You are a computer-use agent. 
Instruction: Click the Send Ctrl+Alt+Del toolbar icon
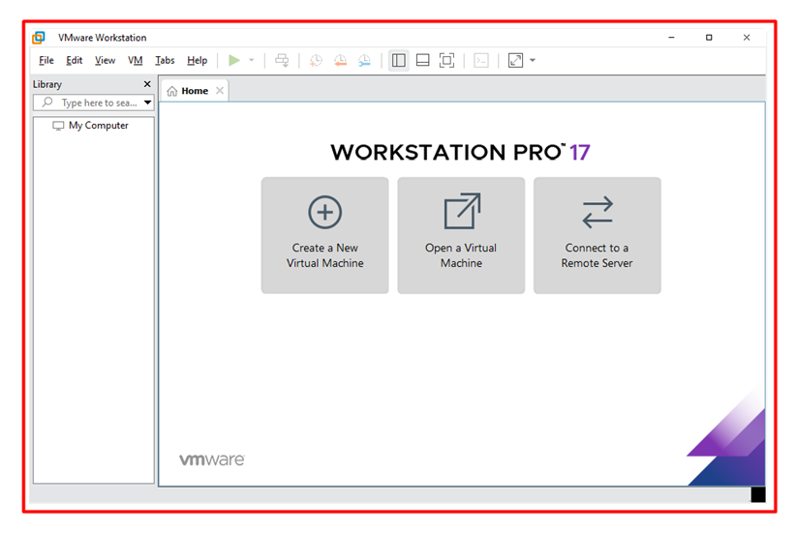click(282, 60)
